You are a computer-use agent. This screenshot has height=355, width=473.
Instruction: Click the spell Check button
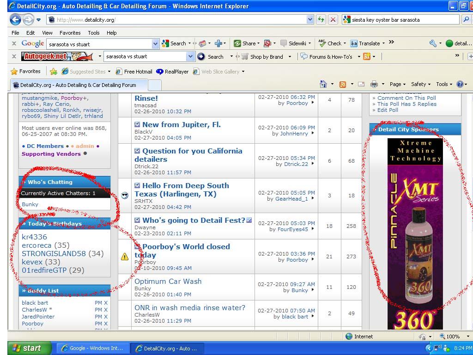click(x=330, y=43)
